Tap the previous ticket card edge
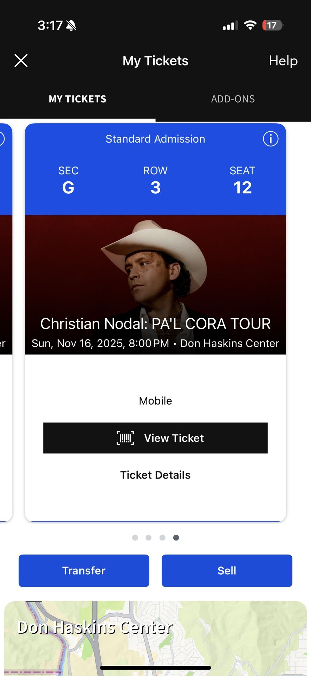The height and width of the screenshot is (676, 311). point(6,317)
